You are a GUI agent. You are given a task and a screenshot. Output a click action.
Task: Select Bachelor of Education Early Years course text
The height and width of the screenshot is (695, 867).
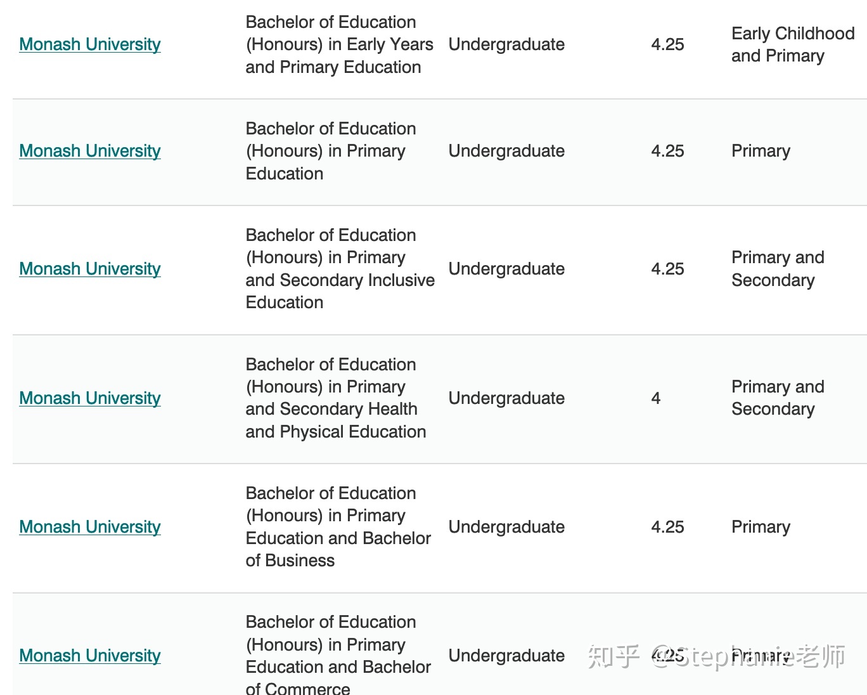click(339, 44)
